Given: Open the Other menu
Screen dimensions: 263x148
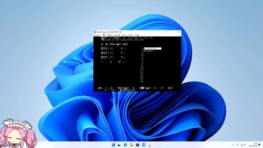Looking at the screenshot, I should pyautogui.click(x=137, y=35).
